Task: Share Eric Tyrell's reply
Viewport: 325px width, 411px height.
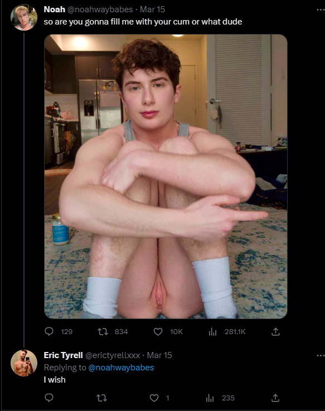Action: 275,398
